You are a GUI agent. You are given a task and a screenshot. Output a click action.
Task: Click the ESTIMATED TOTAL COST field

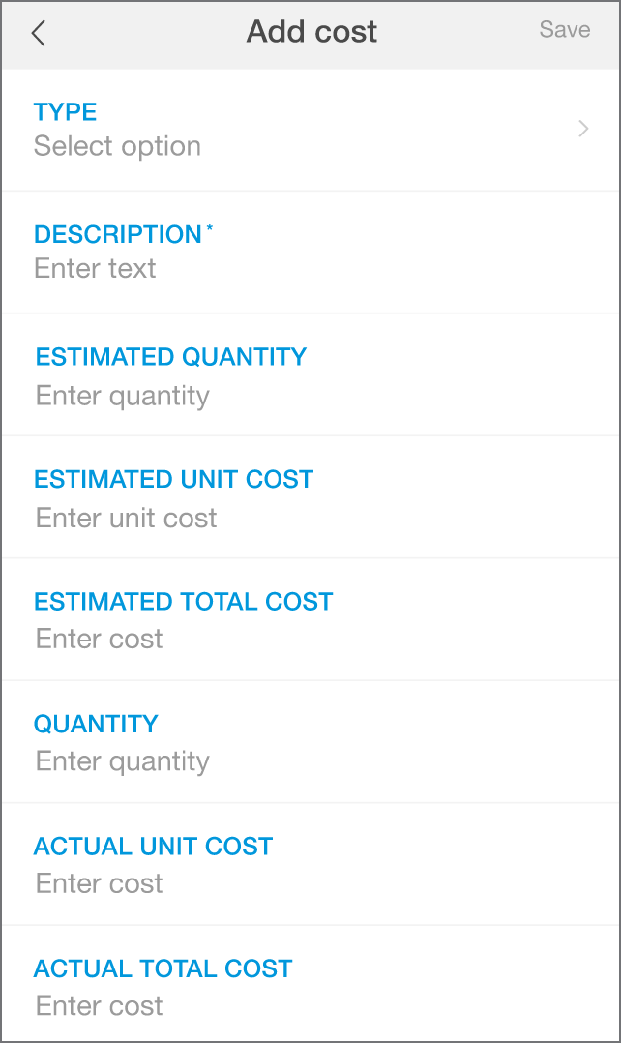click(x=310, y=619)
